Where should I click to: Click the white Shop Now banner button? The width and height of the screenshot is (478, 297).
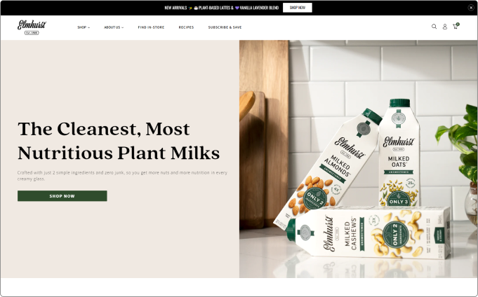pos(297,8)
